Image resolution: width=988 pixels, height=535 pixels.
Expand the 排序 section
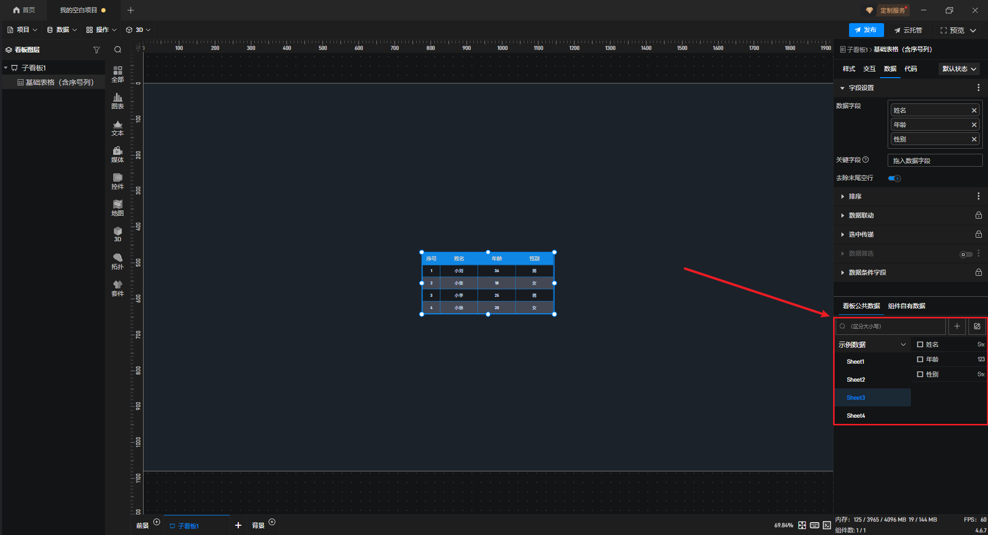pyautogui.click(x=855, y=197)
